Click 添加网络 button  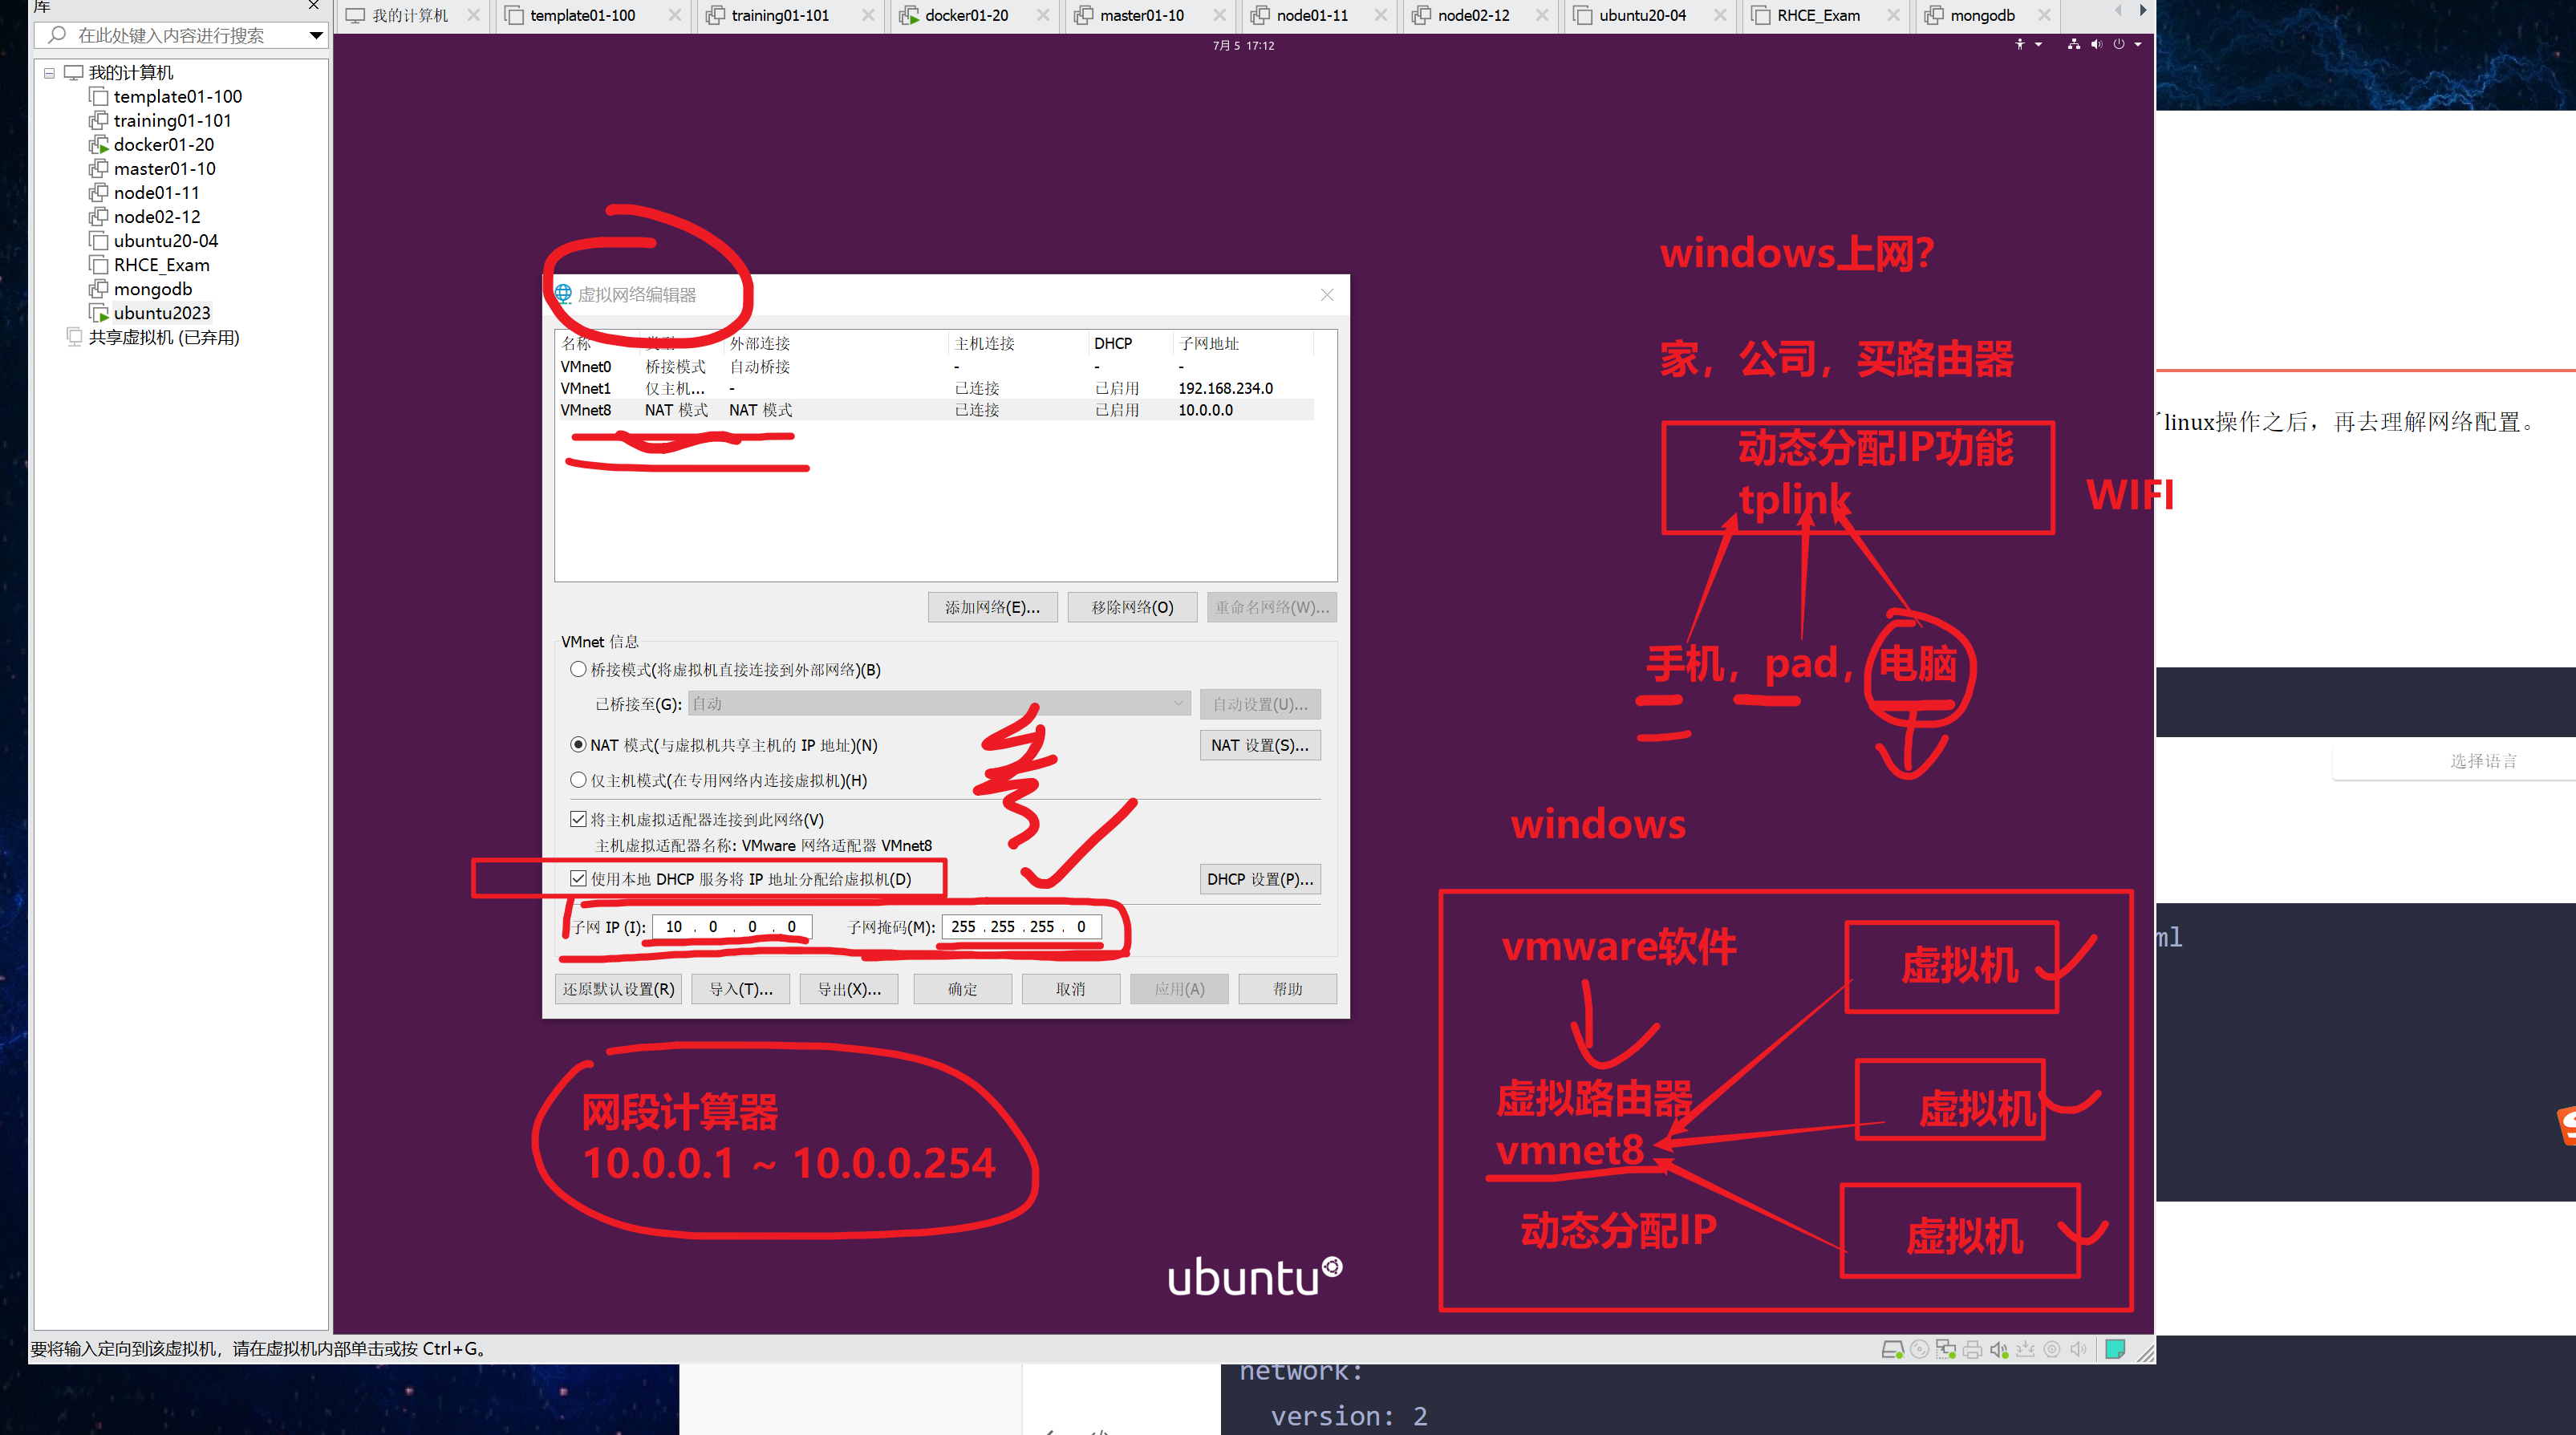coord(992,607)
